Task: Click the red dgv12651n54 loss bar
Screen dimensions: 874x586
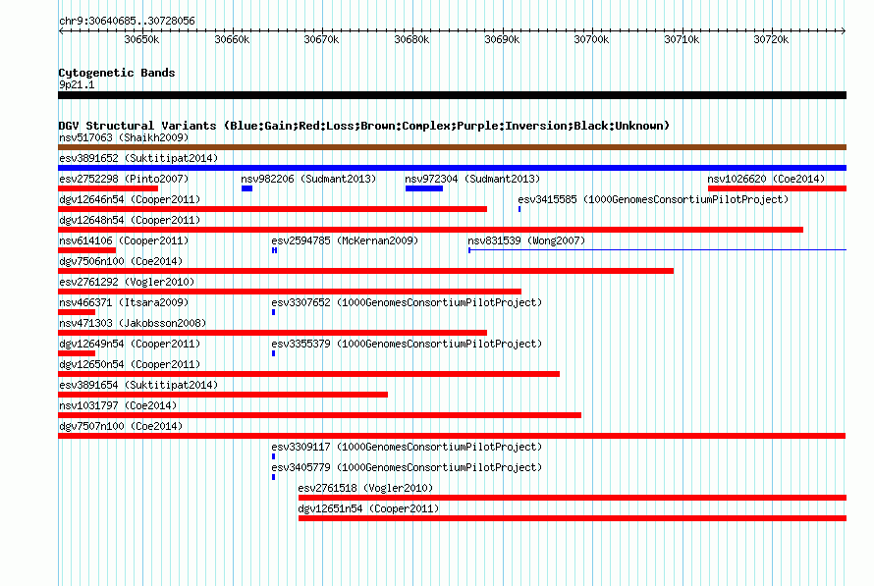Action: 573,518
